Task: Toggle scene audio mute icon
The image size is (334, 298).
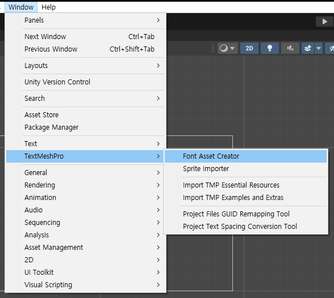Action: pos(290,48)
